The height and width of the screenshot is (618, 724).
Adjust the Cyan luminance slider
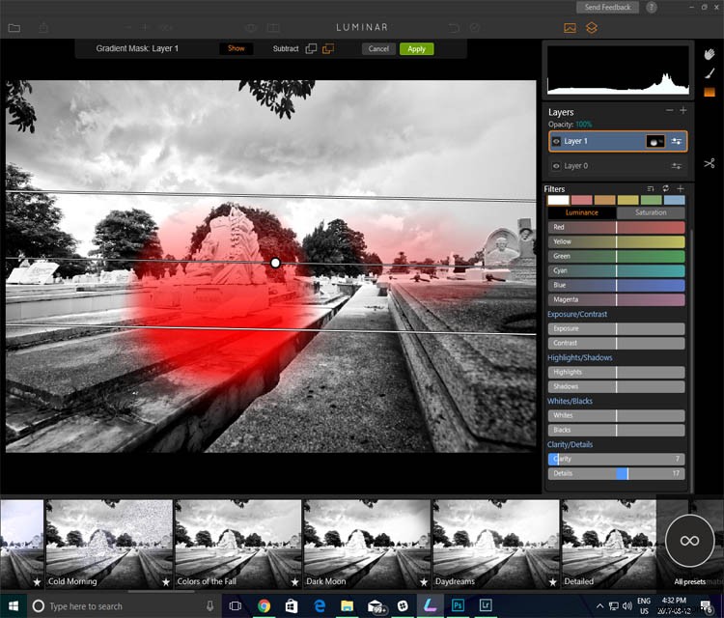point(617,270)
